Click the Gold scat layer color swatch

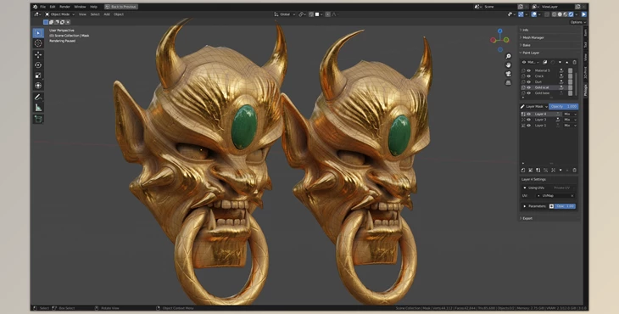point(570,87)
